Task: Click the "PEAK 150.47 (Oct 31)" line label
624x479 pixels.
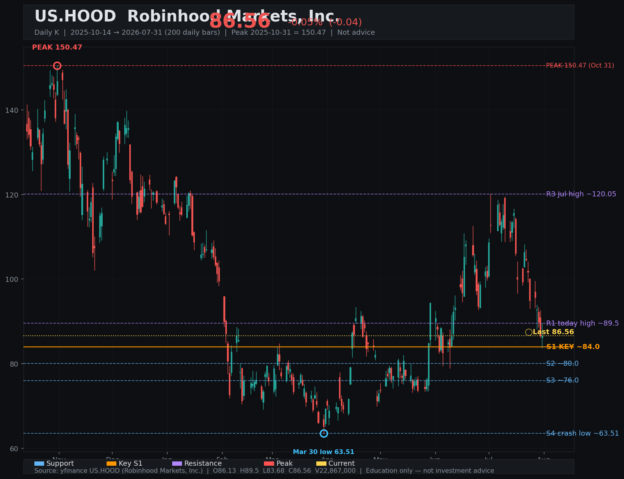Action: (x=580, y=66)
